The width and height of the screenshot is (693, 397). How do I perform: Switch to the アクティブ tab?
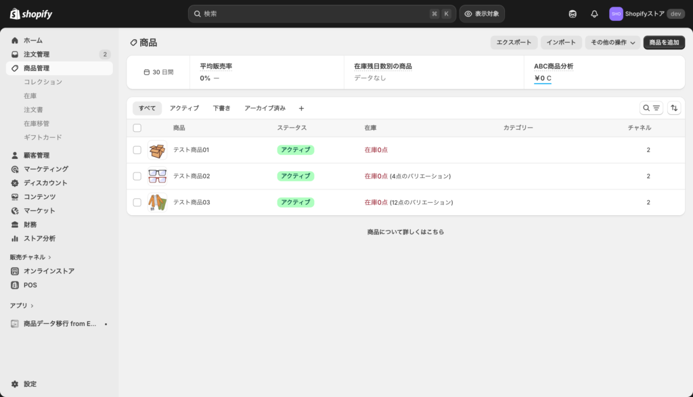point(184,108)
